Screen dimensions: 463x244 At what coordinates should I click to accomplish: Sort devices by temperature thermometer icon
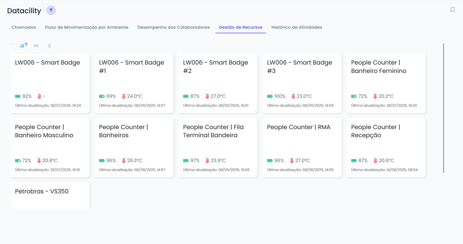click(49, 46)
